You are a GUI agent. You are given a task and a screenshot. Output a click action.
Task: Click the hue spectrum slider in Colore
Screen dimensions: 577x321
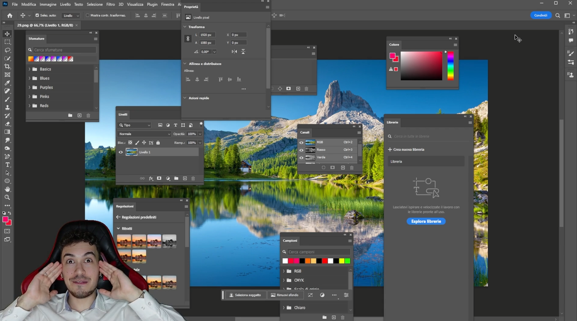tap(450, 66)
